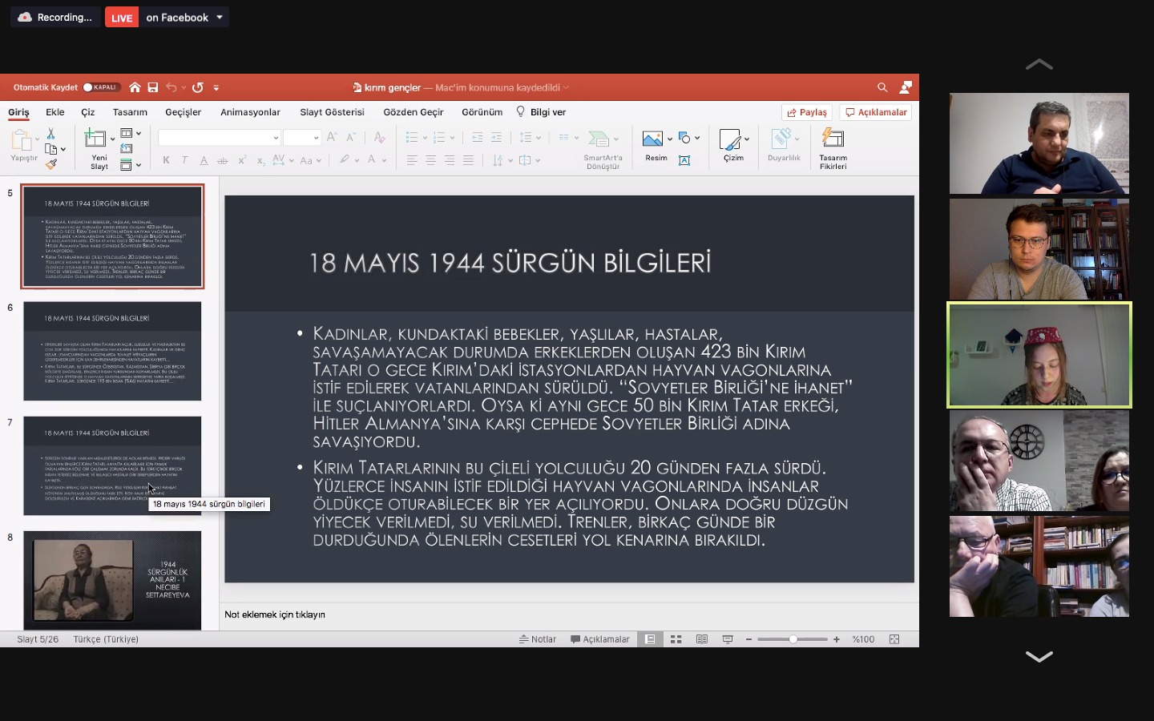Click the increase indent icon
The image size is (1154, 721).
click(x=497, y=137)
